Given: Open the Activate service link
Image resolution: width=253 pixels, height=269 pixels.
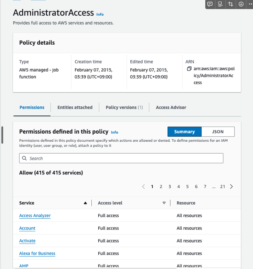Looking at the screenshot, I should pyautogui.click(x=27, y=241).
